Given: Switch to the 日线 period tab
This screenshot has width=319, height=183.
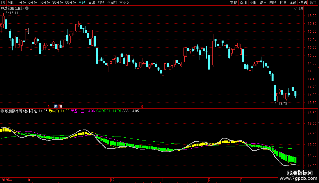Looking at the screenshot, I should click(x=82, y=3).
